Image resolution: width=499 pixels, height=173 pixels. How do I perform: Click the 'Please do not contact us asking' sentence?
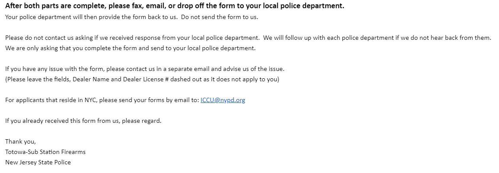(x=132, y=38)
